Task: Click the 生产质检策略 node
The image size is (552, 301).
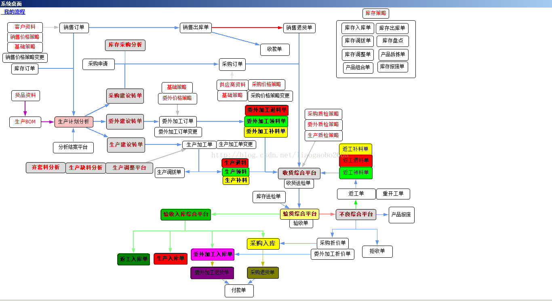Action: (x=323, y=136)
